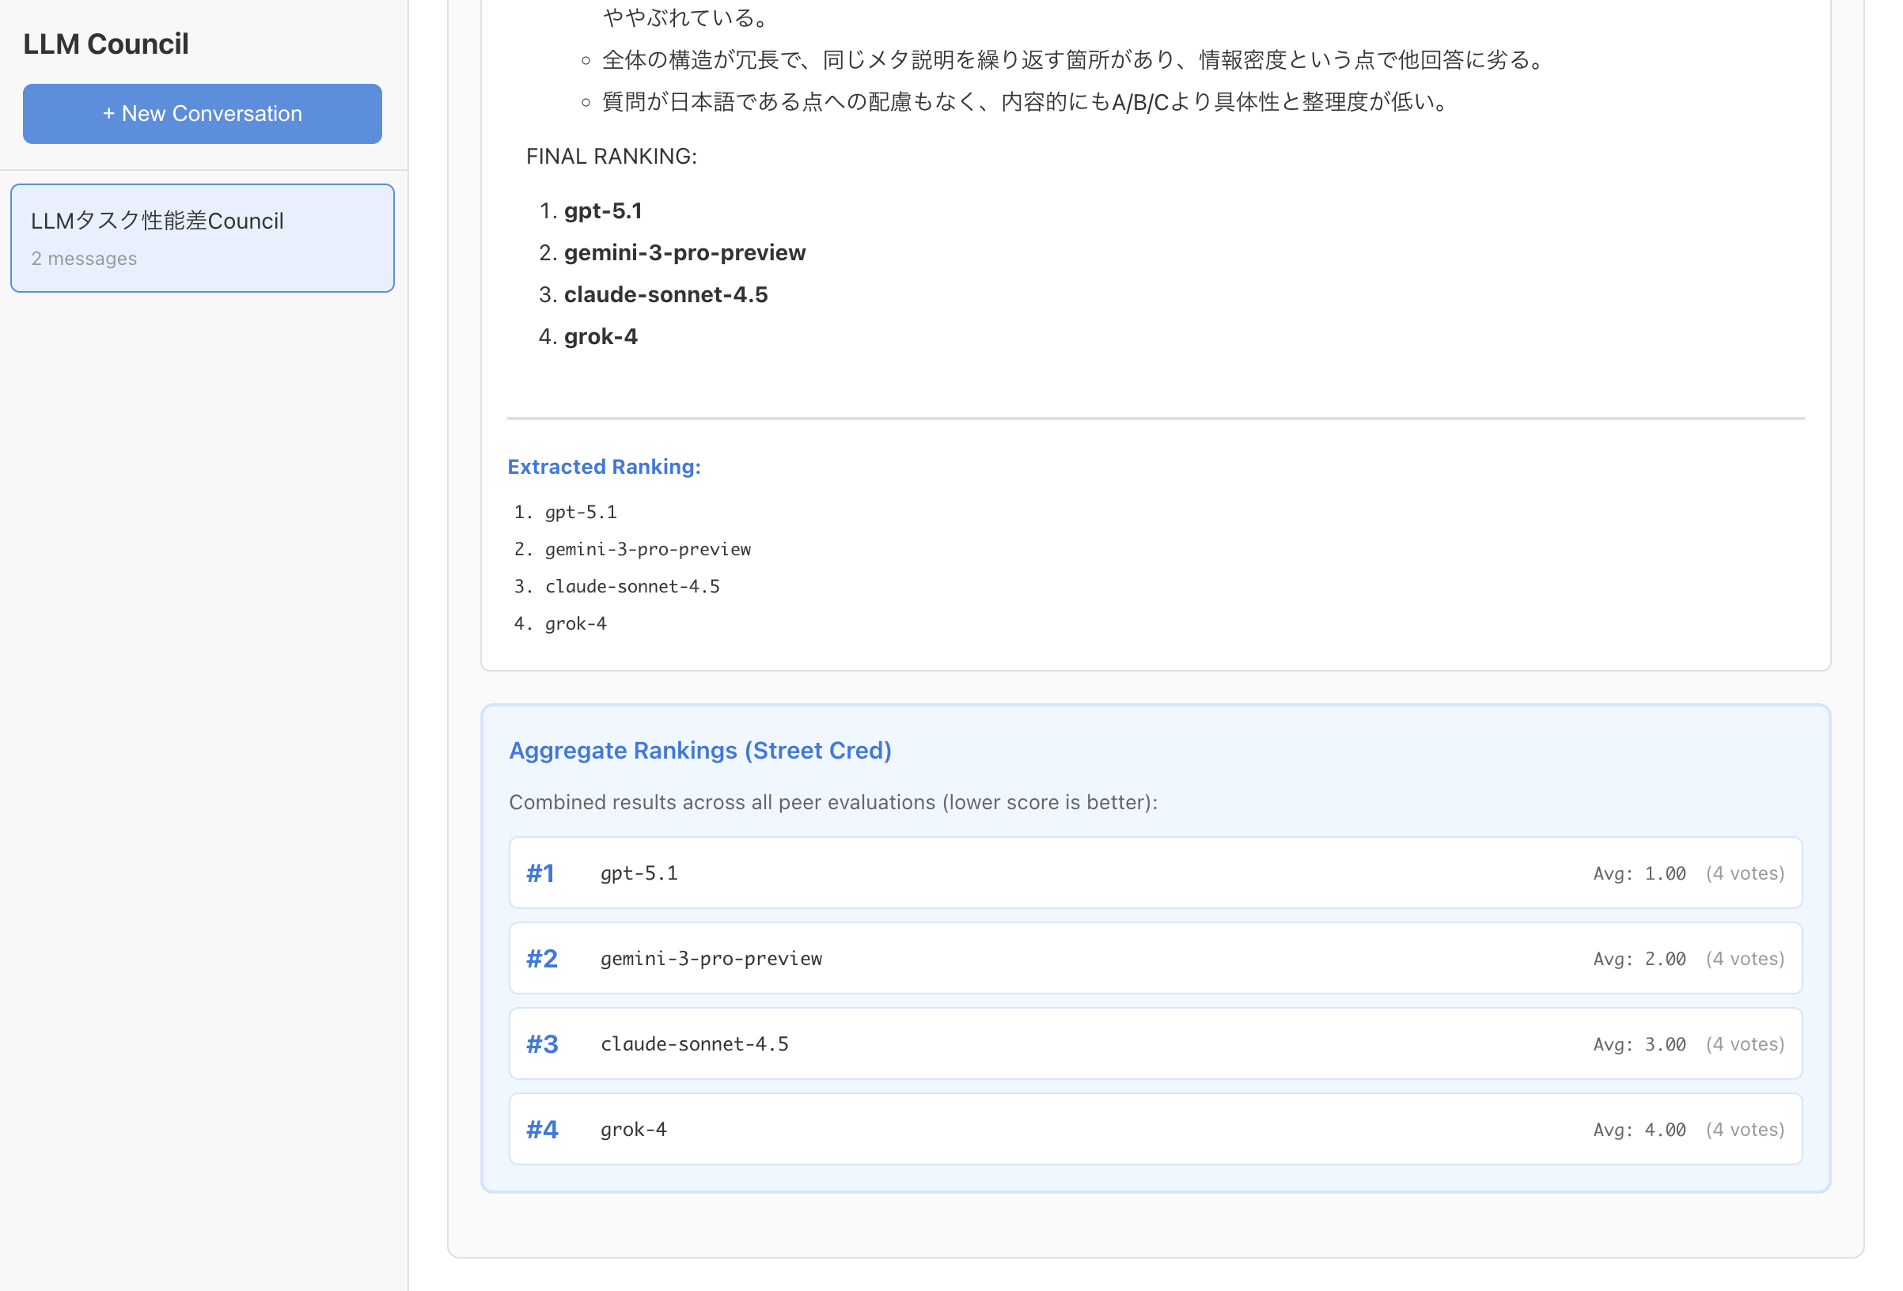Image resolution: width=1903 pixels, height=1291 pixels.
Task: Click bold gemini-3-pro-preview in the final ranking
Action: [684, 253]
